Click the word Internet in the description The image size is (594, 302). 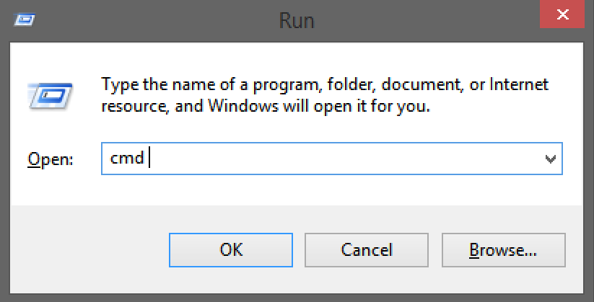click(x=519, y=84)
